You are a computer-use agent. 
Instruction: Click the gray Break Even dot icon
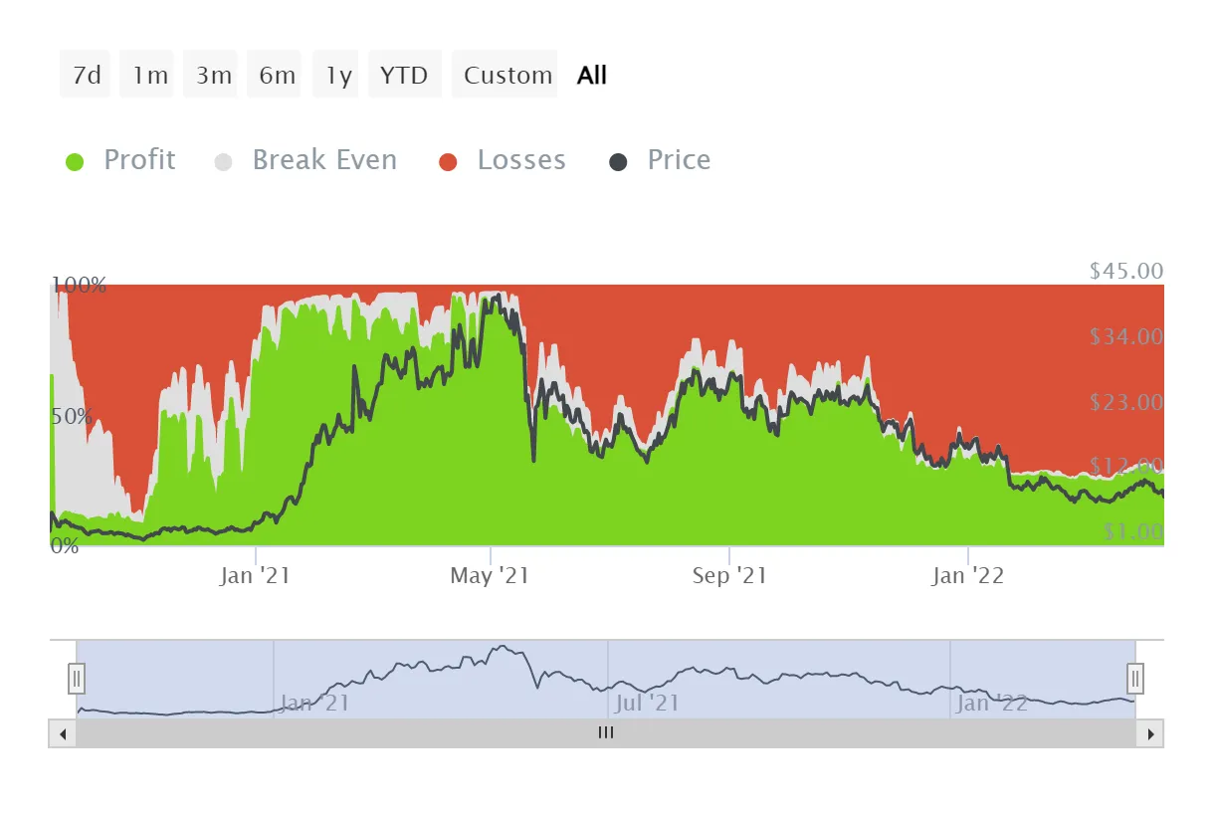pyautogui.click(x=223, y=159)
